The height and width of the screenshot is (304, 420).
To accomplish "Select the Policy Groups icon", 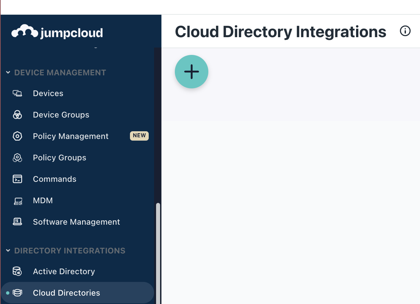I will [x=17, y=157].
